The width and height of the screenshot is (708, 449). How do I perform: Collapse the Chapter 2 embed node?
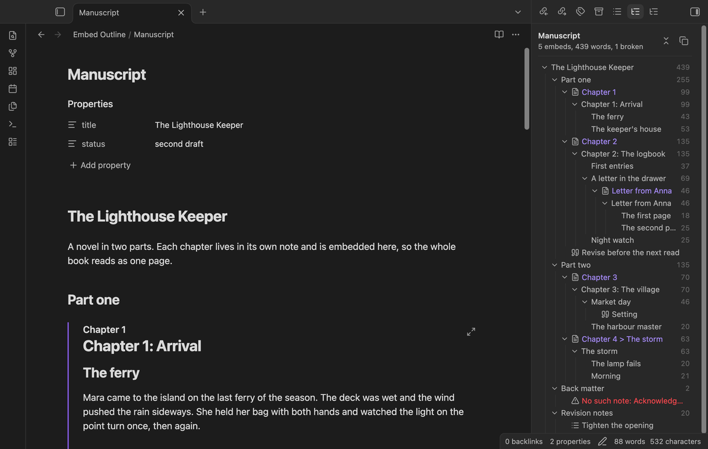pyautogui.click(x=565, y=141)
